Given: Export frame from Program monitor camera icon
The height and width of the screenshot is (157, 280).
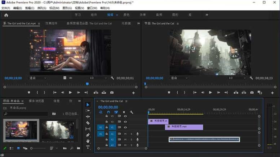Looking at the screenshot, I should point(252,92).
